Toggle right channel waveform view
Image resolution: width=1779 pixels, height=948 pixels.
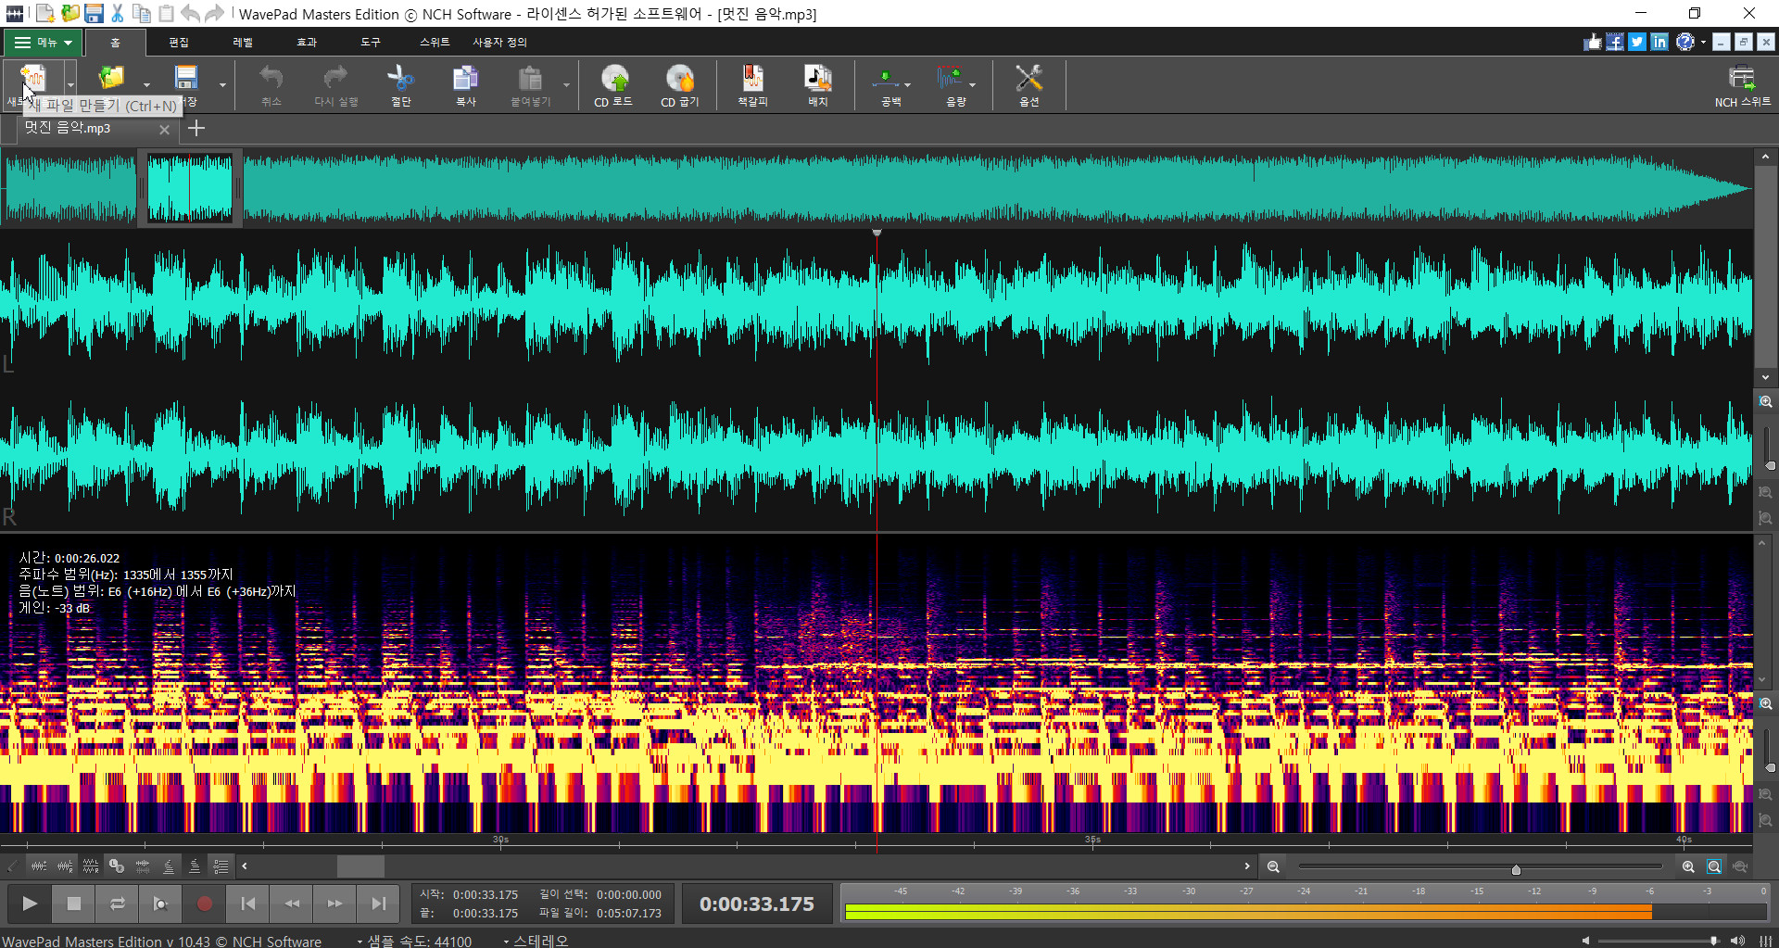click(65, 866)
